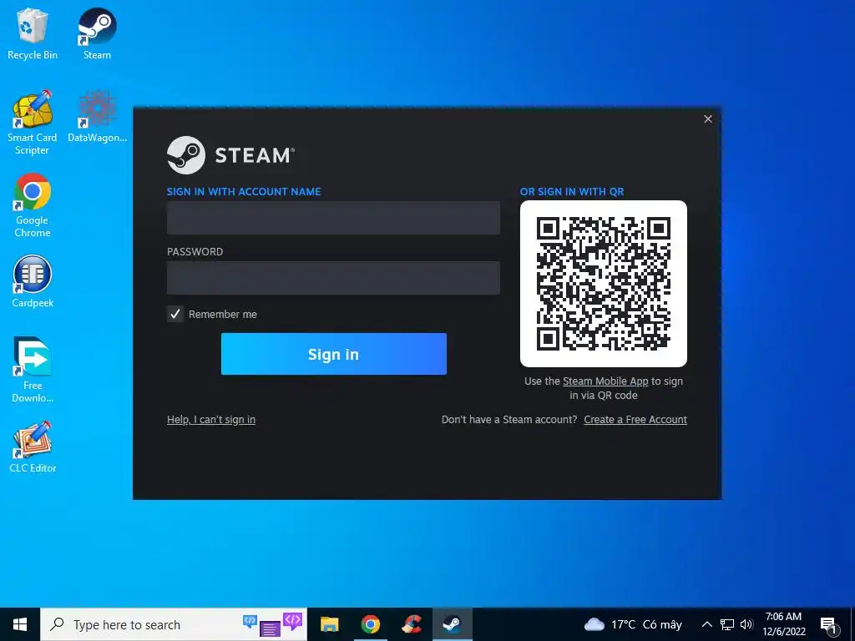Click the Steam taskbar icon
This screenshot has width=855, height=641.
(x=452, y=624)
